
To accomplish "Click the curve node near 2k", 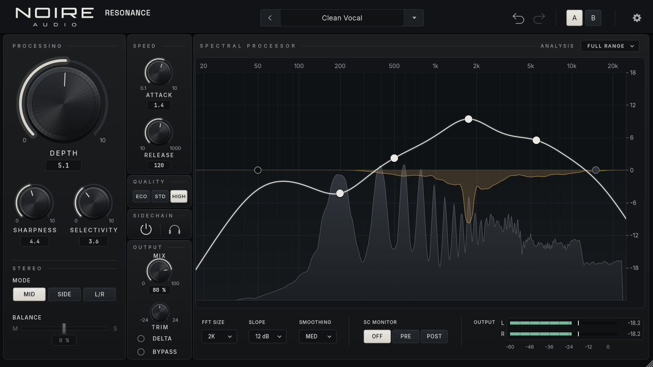I will pyautogui.click(x=469, y=119).
